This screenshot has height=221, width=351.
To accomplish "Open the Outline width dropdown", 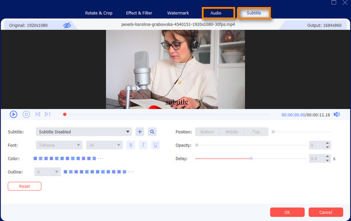I will coord(47,171).
